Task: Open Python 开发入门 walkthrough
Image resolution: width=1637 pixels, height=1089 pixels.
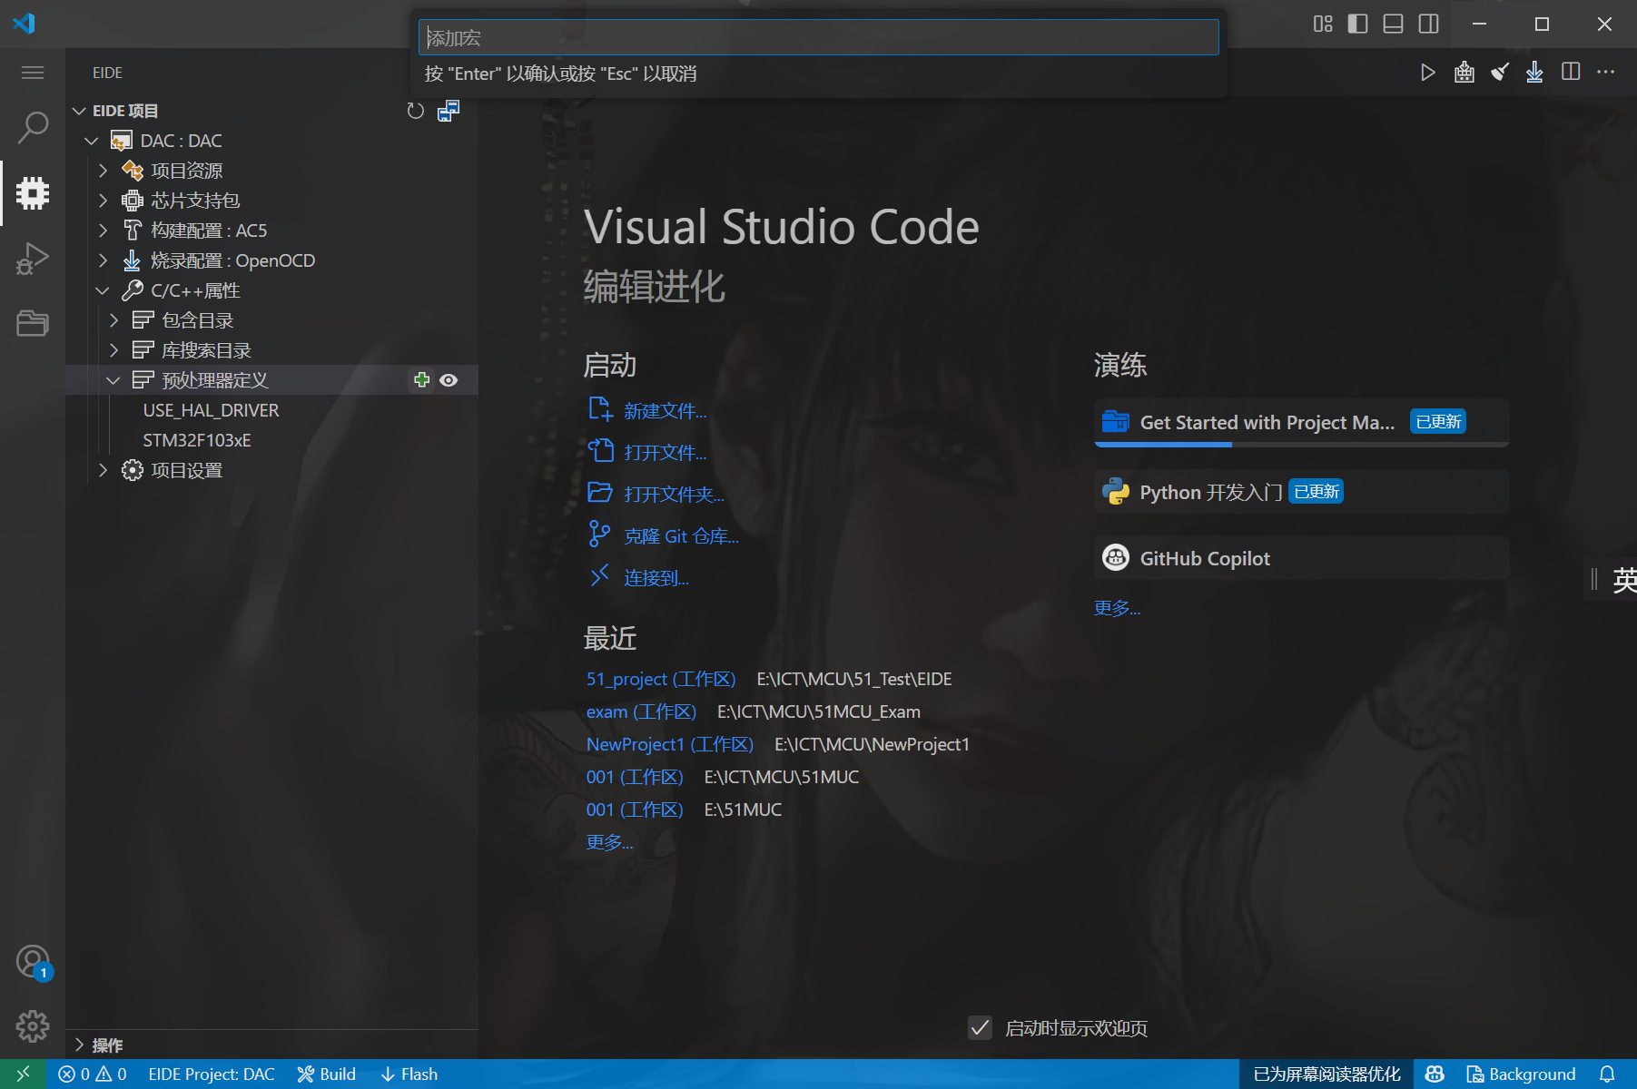Action: (x=1301, y=492)
